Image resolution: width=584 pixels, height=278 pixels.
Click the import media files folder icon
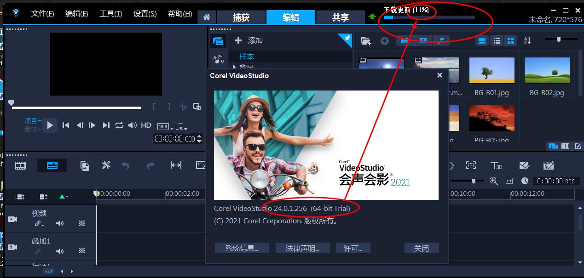(366, 41)
